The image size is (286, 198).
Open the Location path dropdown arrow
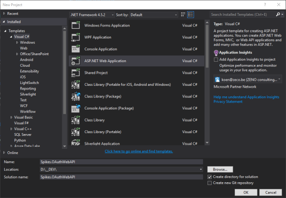[201, 169]
